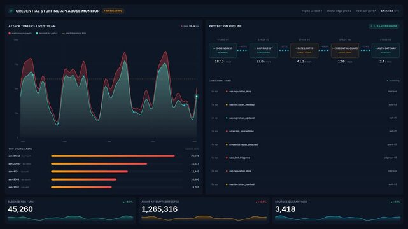Open the Abuse Attempts Detected card

tap(204, 211)
